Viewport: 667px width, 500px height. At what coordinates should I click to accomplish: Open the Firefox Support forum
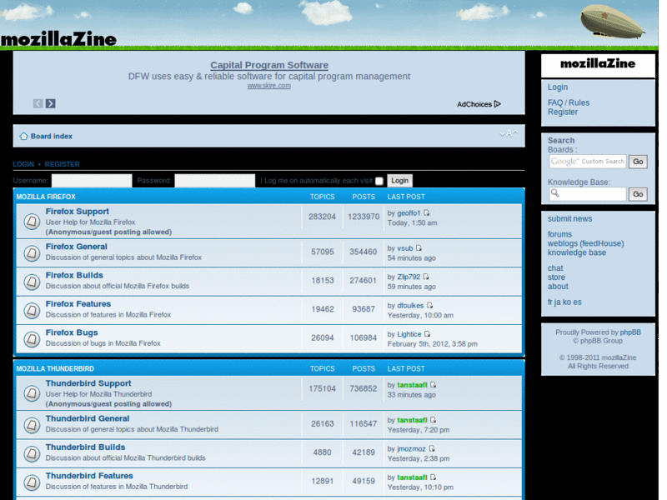point(78,212)
